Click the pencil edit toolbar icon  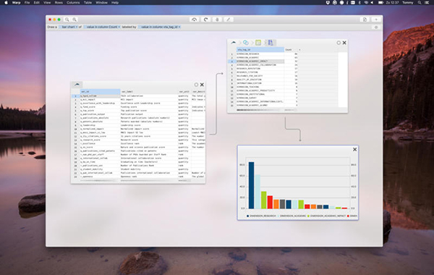(229, 20)
